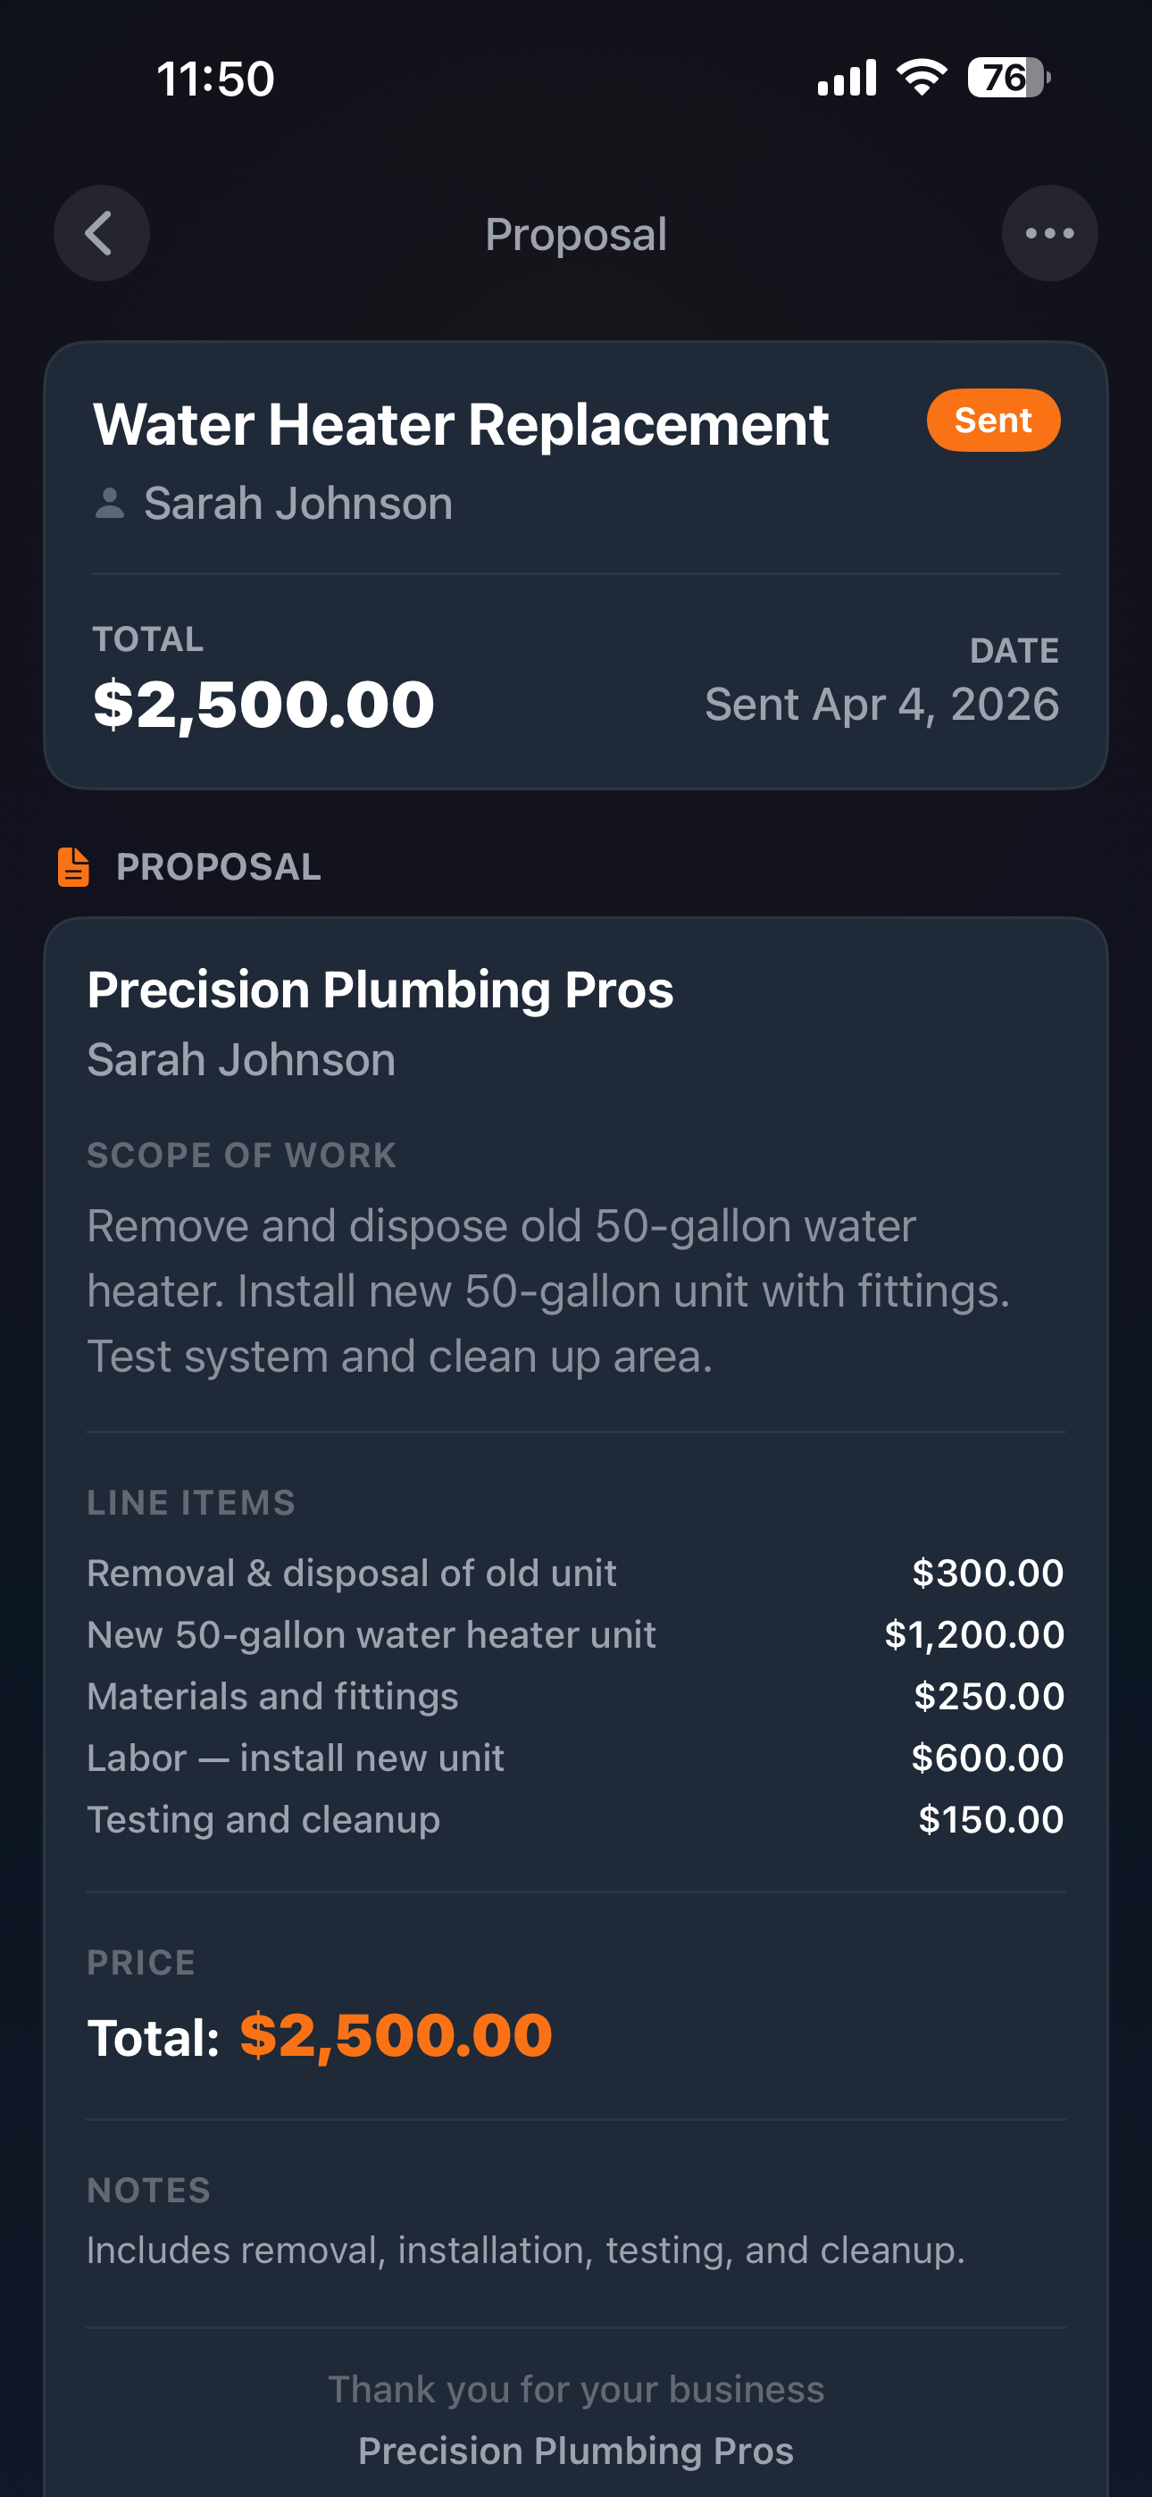
Task: Open the PROPOSAL section header
Action: [x=218, y=865]
